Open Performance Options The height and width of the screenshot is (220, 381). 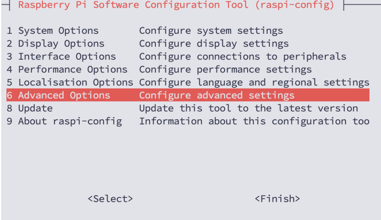click(x=73, y=69)
